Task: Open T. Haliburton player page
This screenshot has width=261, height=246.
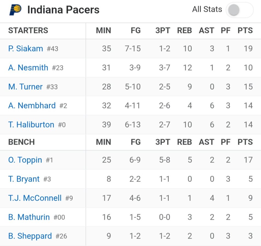Action: tap(31, 125)
